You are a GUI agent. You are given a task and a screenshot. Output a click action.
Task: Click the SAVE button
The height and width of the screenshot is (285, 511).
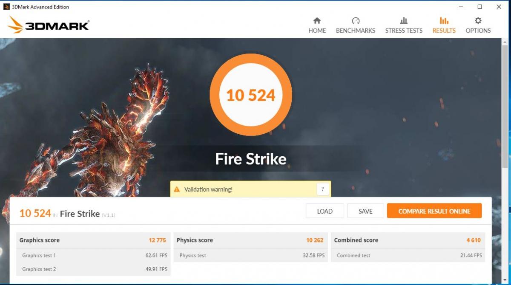click(365, 211)
